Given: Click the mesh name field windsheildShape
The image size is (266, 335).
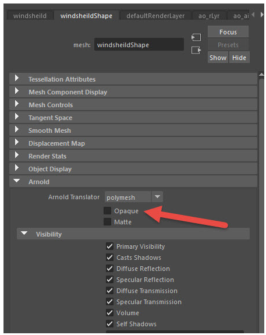Looking at the screenshot, I should (x=139, y=45).
